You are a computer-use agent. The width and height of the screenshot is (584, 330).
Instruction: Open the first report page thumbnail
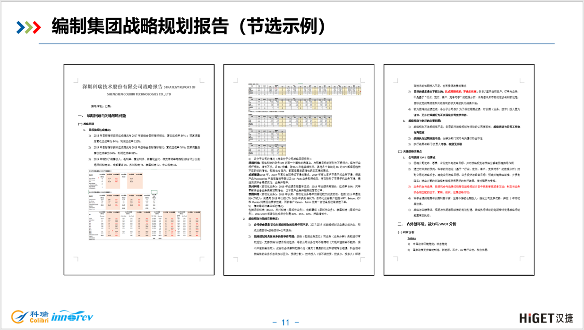pos(139,169)
